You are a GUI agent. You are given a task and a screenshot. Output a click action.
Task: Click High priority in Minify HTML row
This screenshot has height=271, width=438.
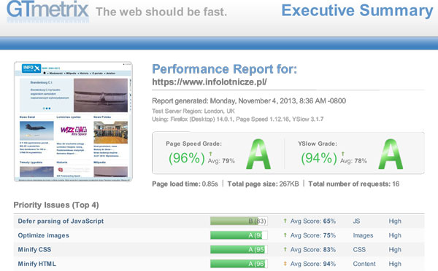pyautogui.click(x=395, y=264)
